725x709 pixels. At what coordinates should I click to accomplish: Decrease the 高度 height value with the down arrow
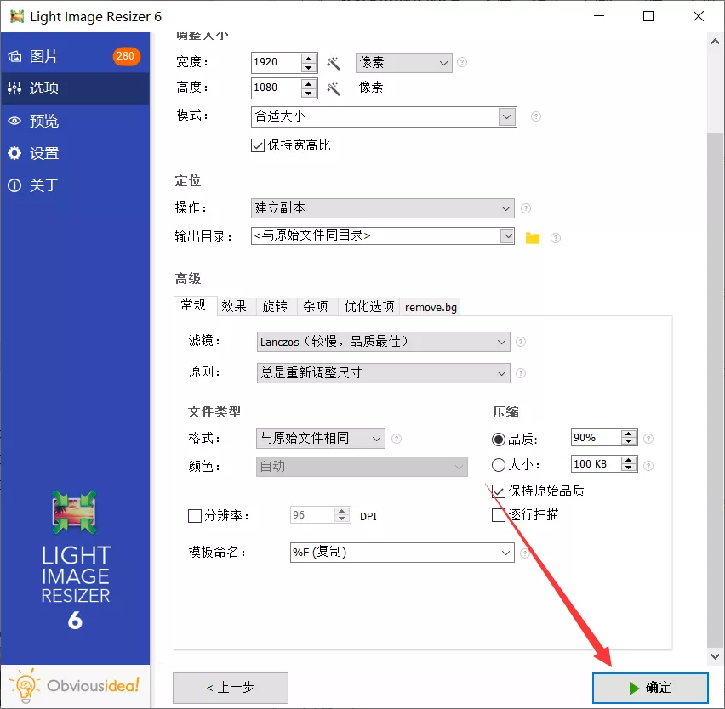(x=308, y=94)
